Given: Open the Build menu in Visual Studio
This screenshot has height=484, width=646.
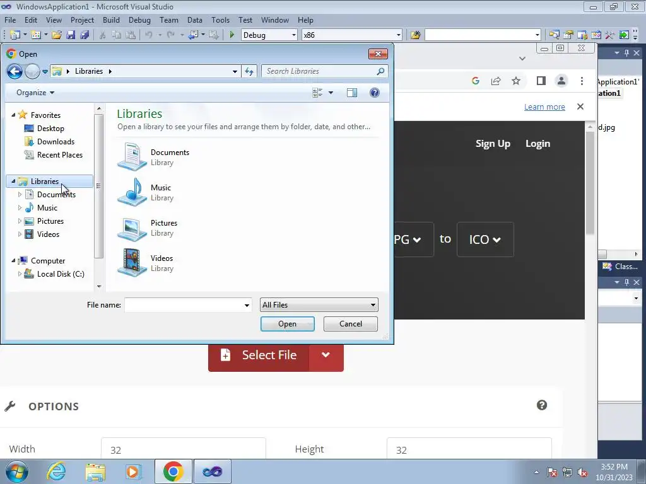Looking at the screenshot, I should [x=111, y=20].
